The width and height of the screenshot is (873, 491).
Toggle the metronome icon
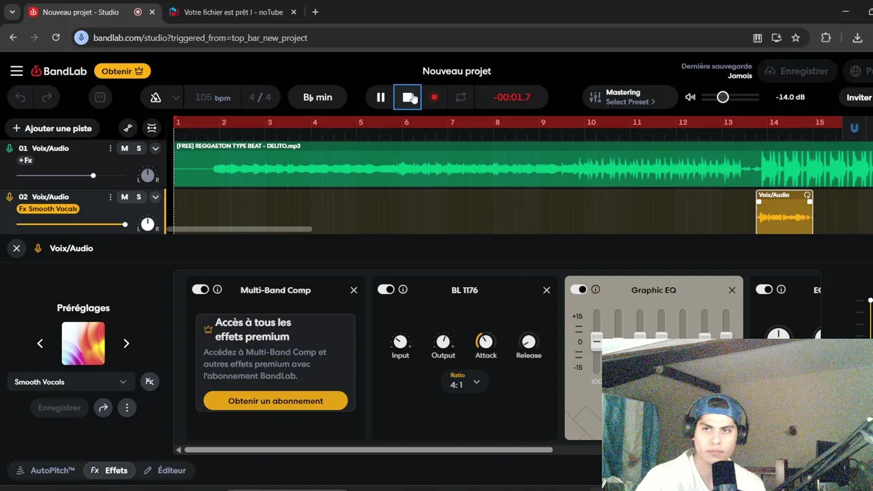(156, 98)
